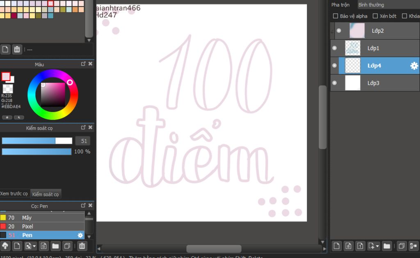
Task: Toggle visibility of Lớp3 layer
Action: (335, 83)
